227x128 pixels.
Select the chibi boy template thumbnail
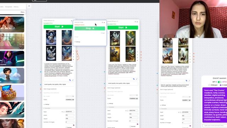pyautogui.click(x=12, y=76)
